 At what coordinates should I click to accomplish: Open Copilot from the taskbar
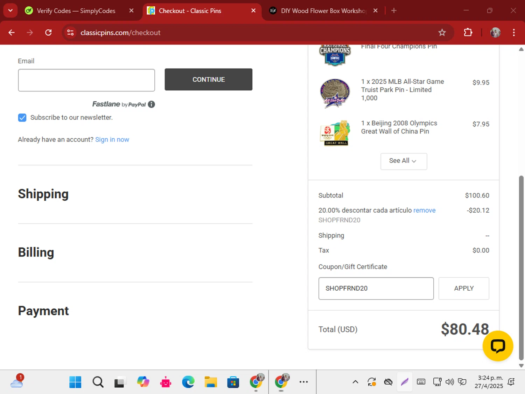click(x=143, y=382)
